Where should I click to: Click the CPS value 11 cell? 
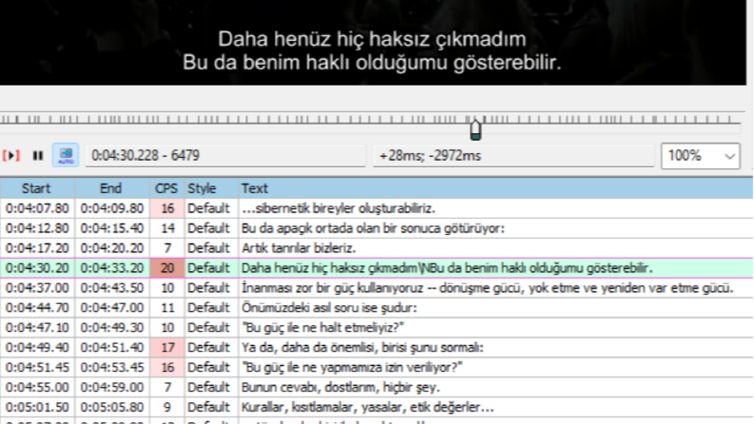[166, 308]
